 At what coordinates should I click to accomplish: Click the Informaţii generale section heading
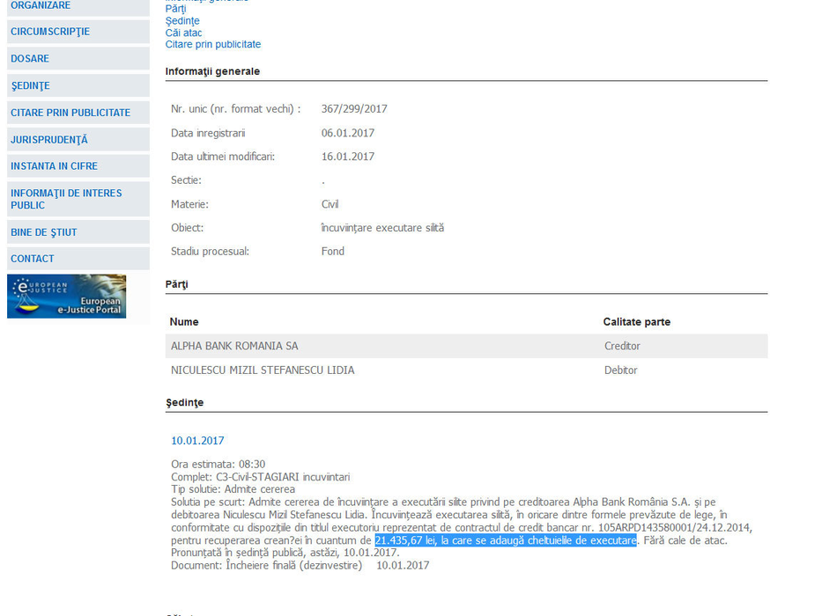213,71
